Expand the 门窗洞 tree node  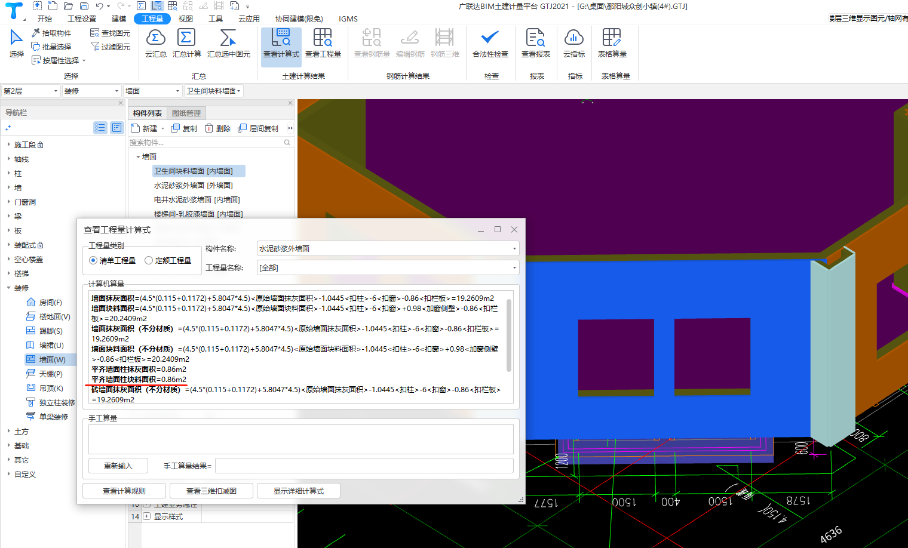pos(8,202)
